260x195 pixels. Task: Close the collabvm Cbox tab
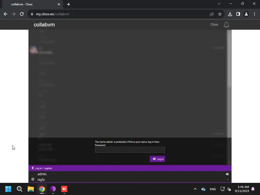click(x=59, y=4)
